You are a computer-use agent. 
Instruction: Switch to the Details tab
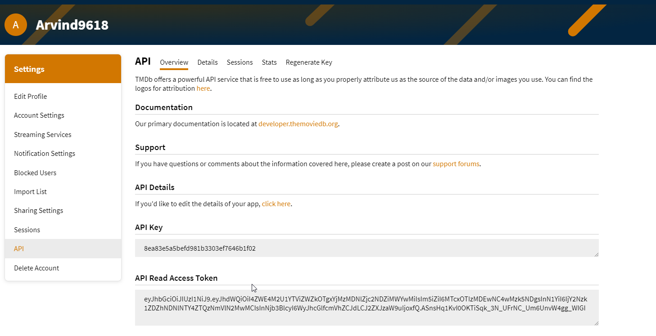tap(207, 62)
